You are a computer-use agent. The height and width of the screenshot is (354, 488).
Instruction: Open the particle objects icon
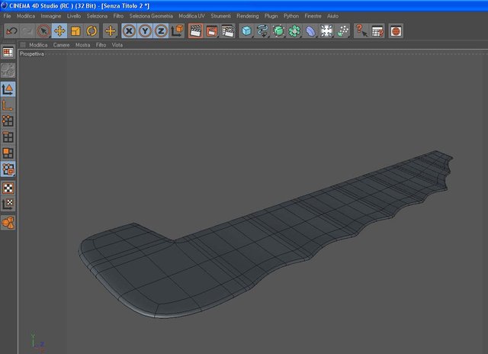coord(342,31)
